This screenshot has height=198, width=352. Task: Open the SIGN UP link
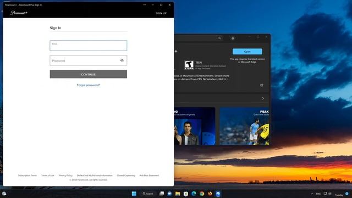coord(161,13)
